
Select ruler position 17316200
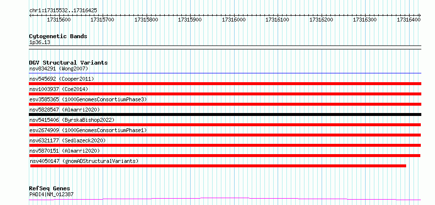321,20
